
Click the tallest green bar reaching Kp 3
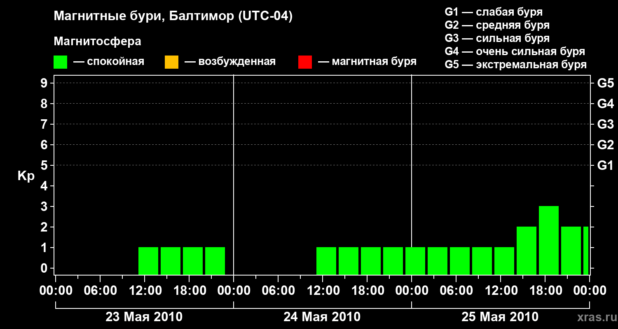point(549,240)
